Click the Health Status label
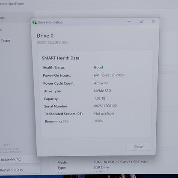Viewport: 178px width, 178px height. coord(54,68)
